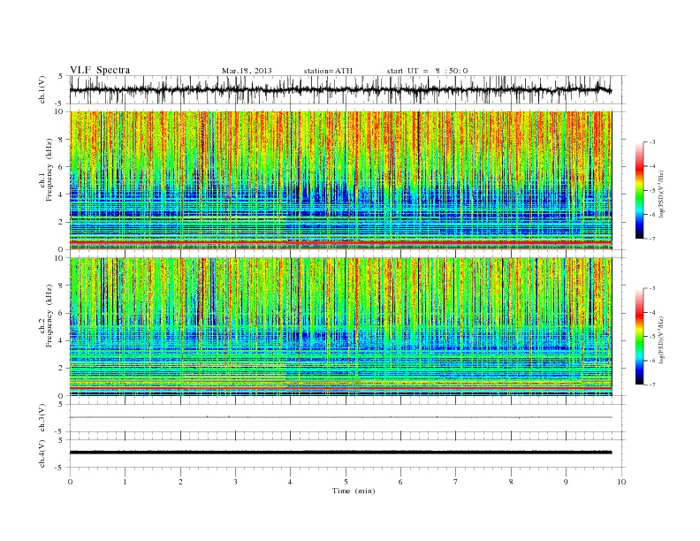Click time axis tick label "7"
The image size is (700, 541).
pyautogui.click(x=456, y=482)
